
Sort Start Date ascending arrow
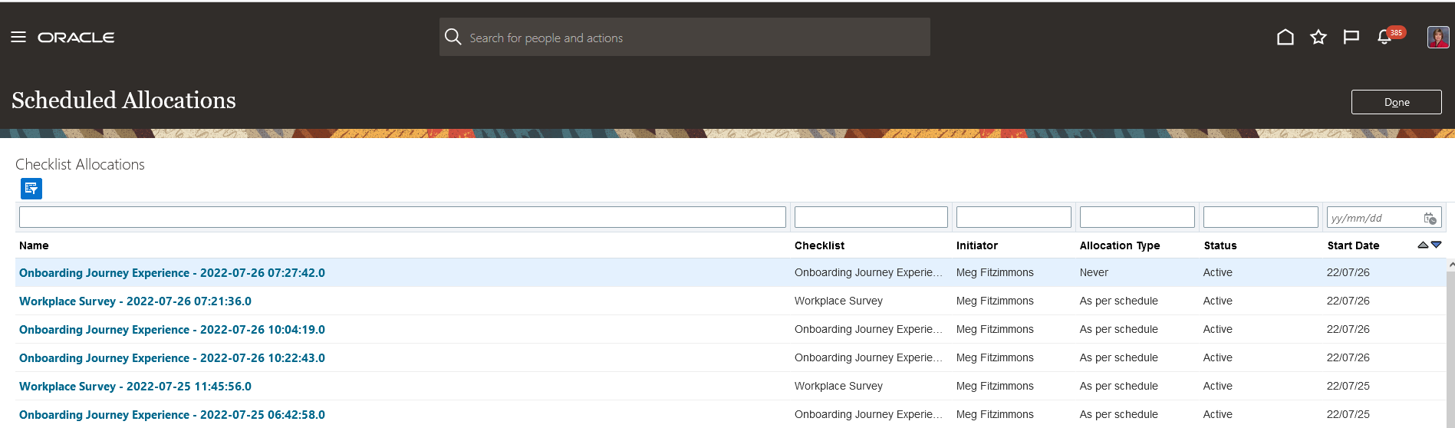point(1423,245)
